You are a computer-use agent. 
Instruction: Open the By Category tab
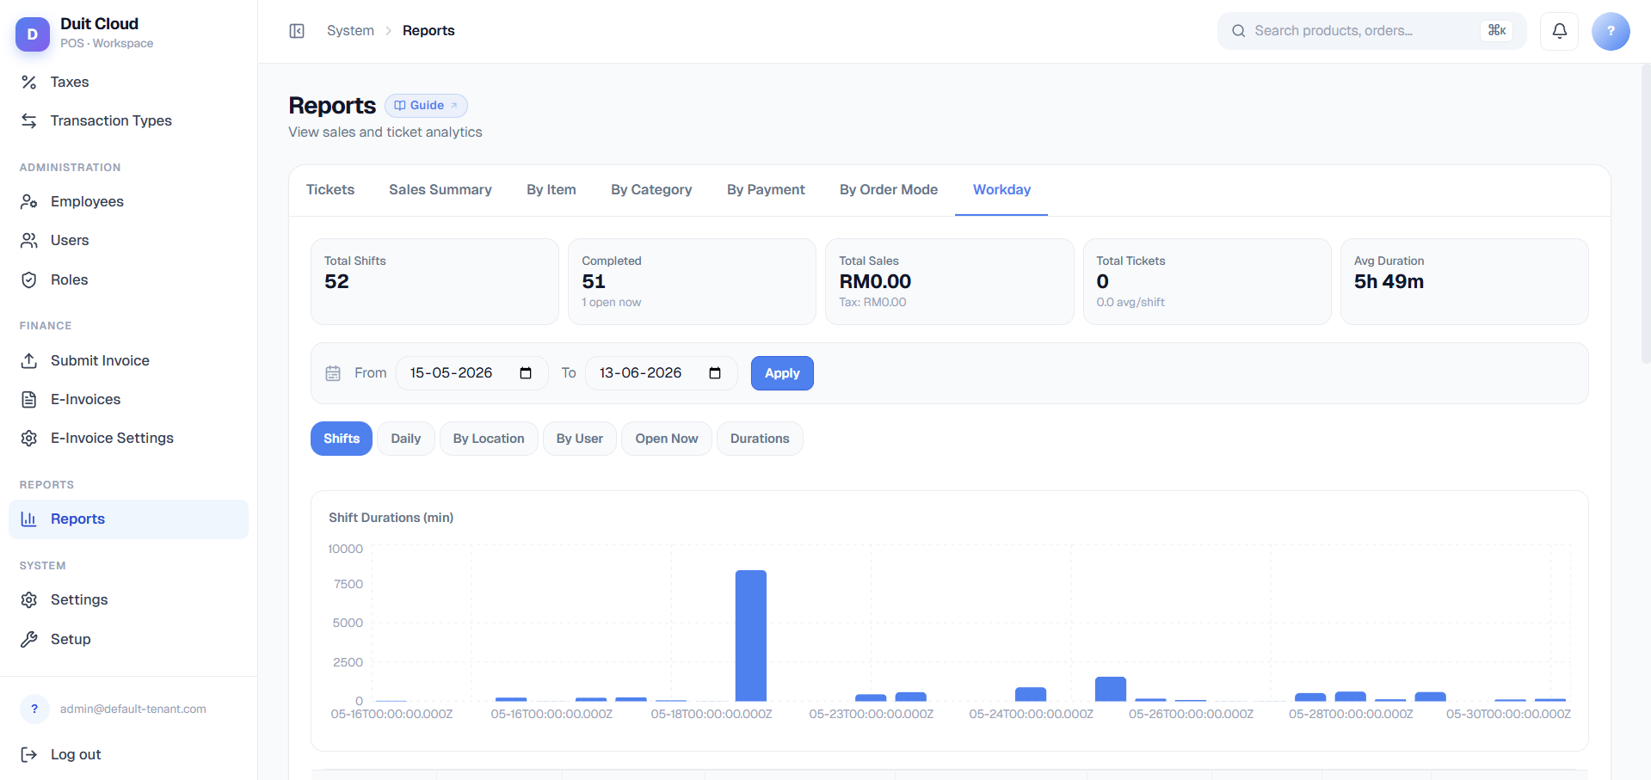[x=651, y=190]
